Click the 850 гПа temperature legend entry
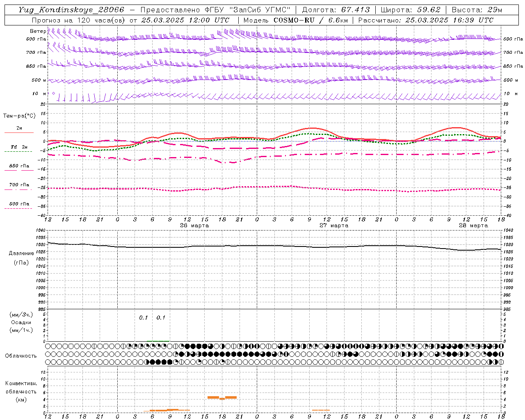The width and height of the screenshot is (525, 420). click(19, 166)
